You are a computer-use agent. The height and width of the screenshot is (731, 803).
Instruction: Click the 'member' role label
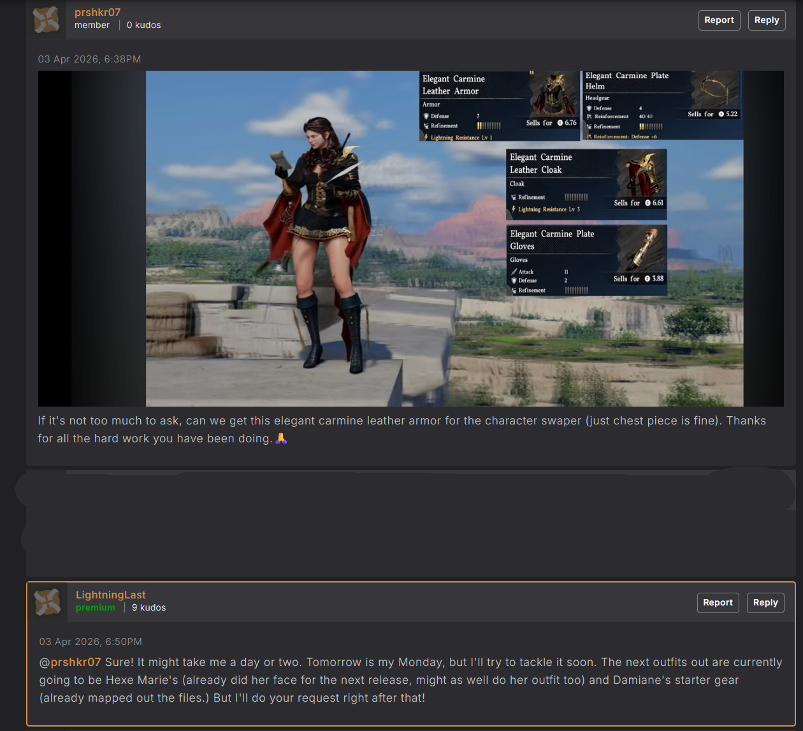pyautogui.click(x=92, y=25)
